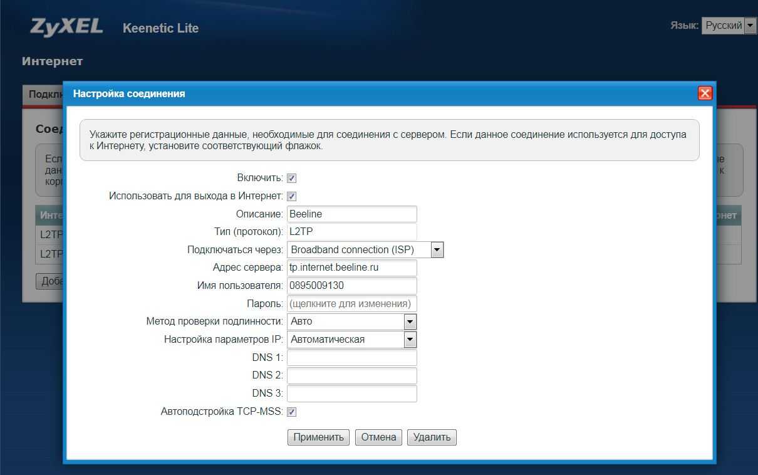Image resolution: width=758 pixels, height=475 pixels.
Task: Toggle the Автоподстройка TCP-MSS checkbox
Action: (291, 412)
